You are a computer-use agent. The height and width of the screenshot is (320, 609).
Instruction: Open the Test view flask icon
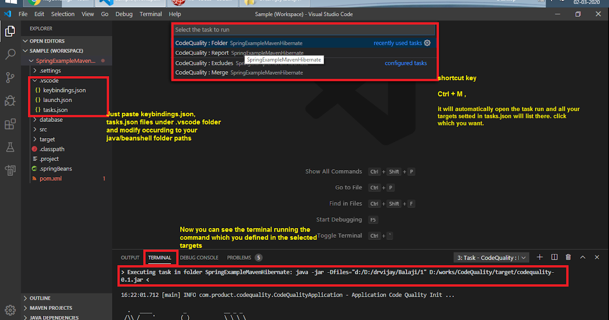[x=10, y=147]
